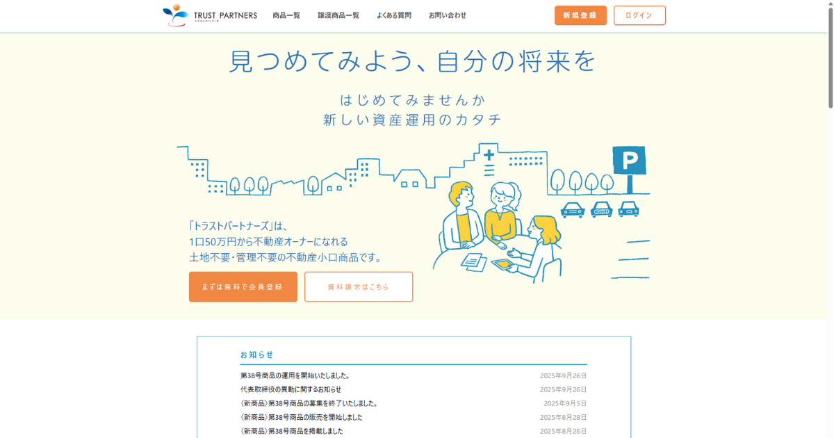Click the leftmost car in parking illustration

573,209
